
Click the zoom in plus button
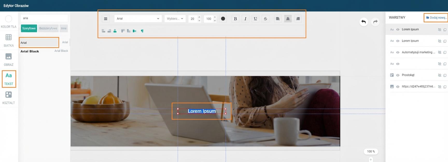371,159
